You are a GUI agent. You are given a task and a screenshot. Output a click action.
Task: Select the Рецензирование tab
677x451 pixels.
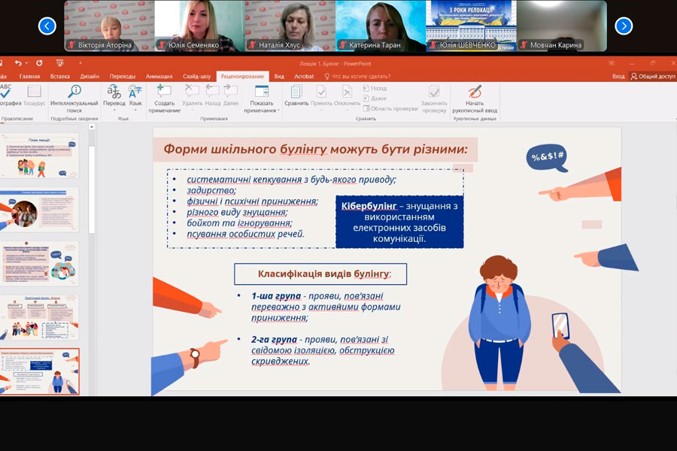point(242,77)
